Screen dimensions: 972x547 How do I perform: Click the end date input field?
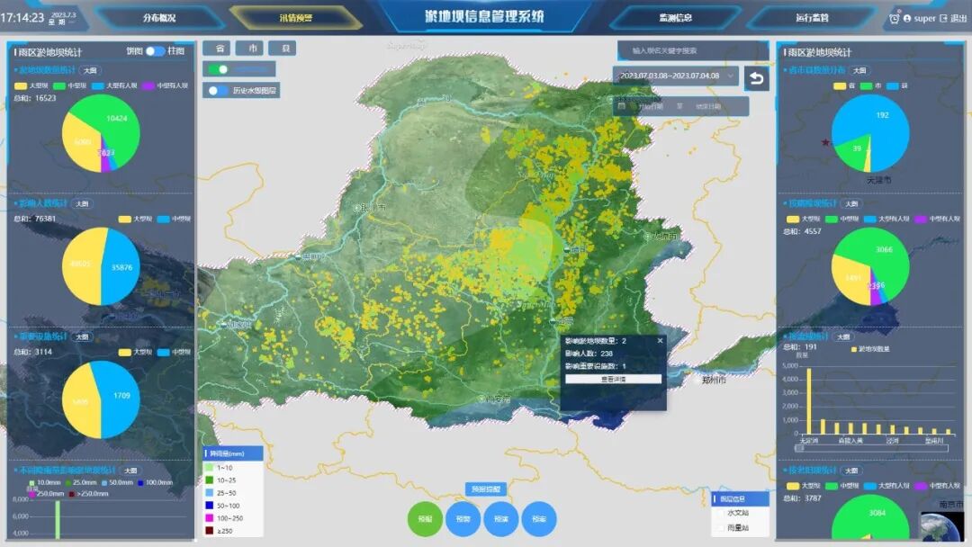[x=708, y=106]
